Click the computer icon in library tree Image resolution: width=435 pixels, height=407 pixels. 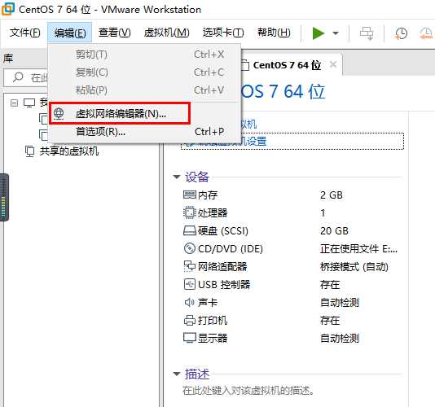(x=29, y=103)
